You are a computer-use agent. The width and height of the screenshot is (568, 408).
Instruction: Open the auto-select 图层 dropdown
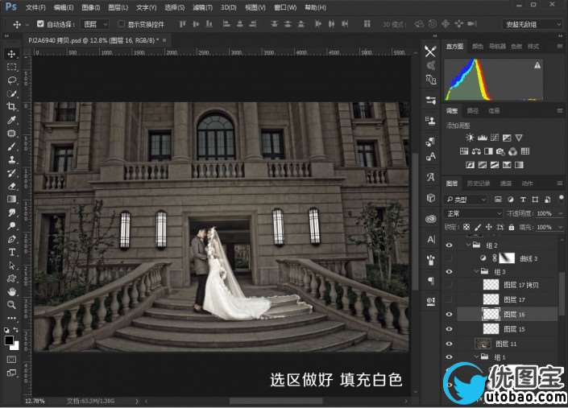(x=94, y=24)
